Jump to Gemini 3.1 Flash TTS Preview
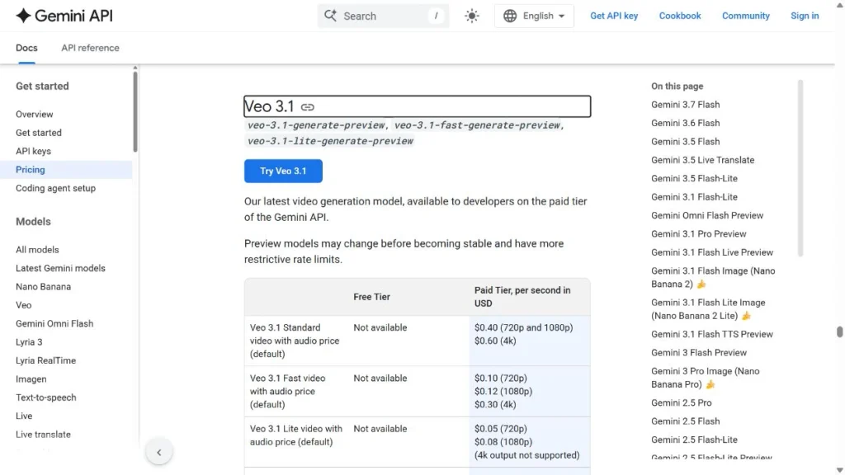The image size is (845, 475). point(712,335)
